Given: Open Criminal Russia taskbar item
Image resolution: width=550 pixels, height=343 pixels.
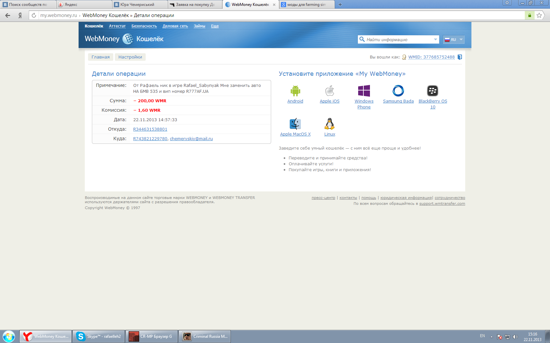Looking at the screenshot, I should click(x=205, y=336).
